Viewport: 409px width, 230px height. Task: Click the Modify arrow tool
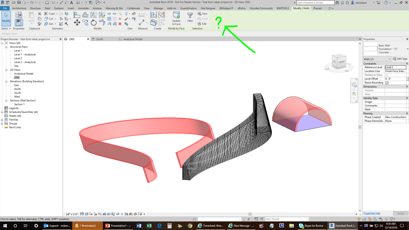[6, 18]
